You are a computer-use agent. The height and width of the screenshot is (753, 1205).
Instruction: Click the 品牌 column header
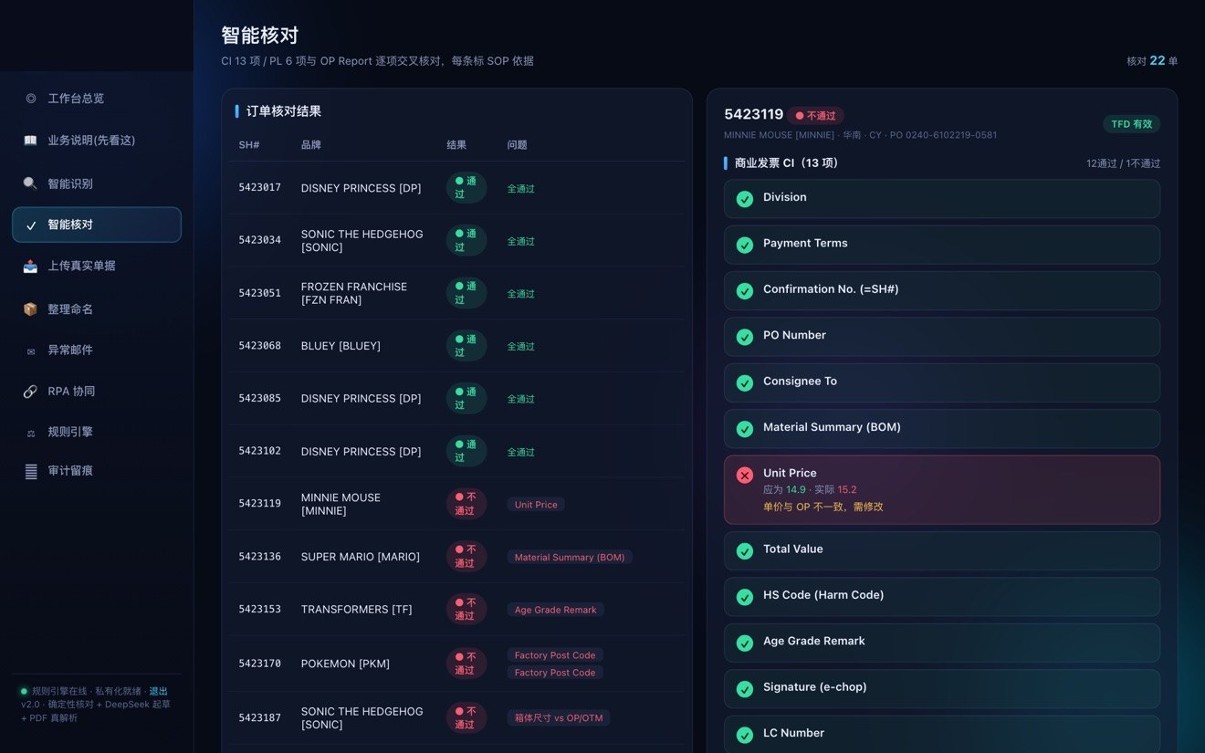(x=311, y=145)
